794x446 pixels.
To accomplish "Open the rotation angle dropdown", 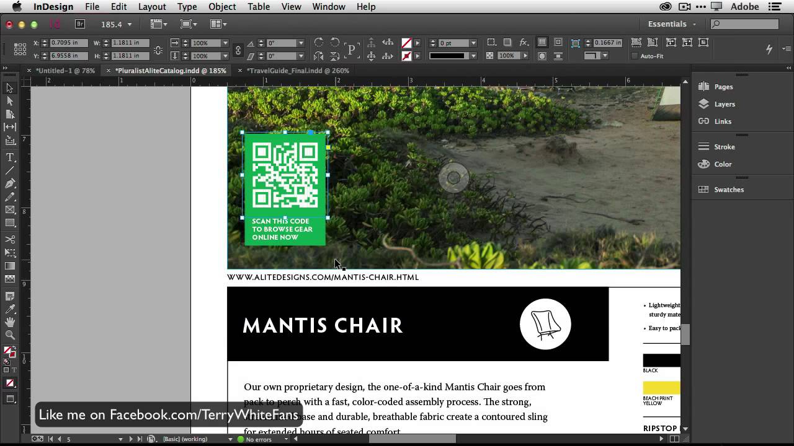I will (301, 43).
